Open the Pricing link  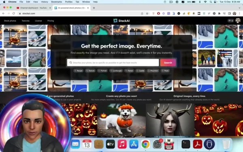pos(51,21)
